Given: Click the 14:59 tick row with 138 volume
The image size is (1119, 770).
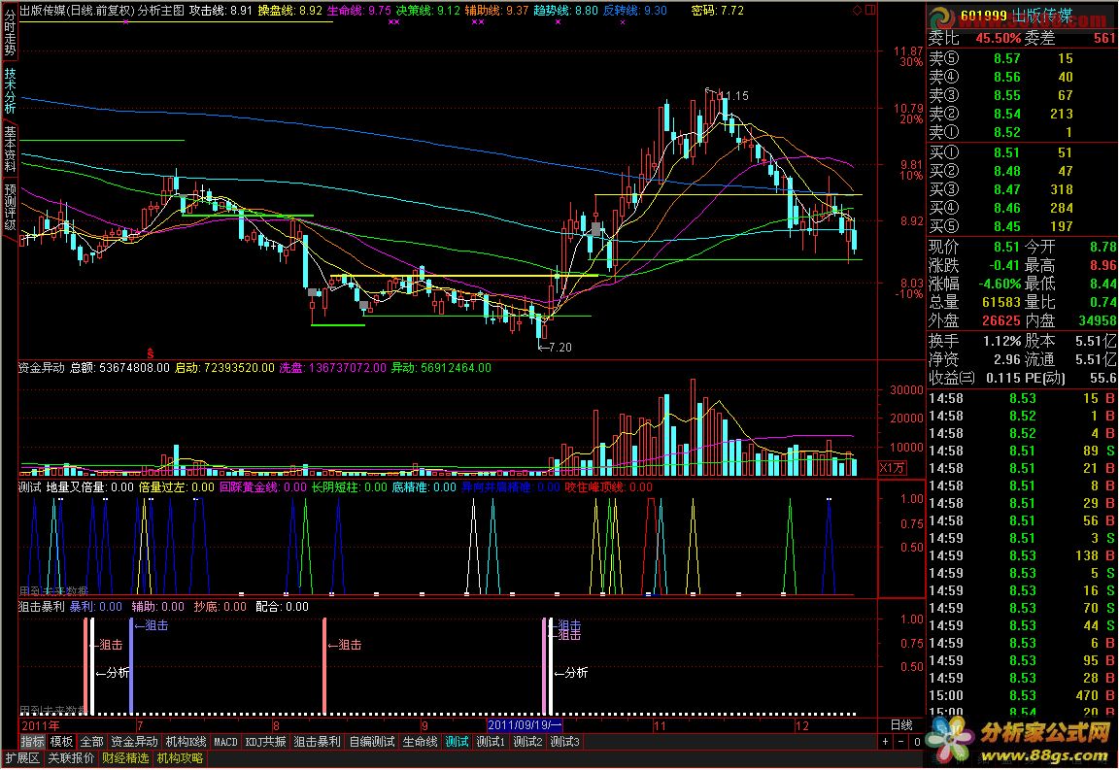Looking at the screenshot, I should click(1022, 556).
